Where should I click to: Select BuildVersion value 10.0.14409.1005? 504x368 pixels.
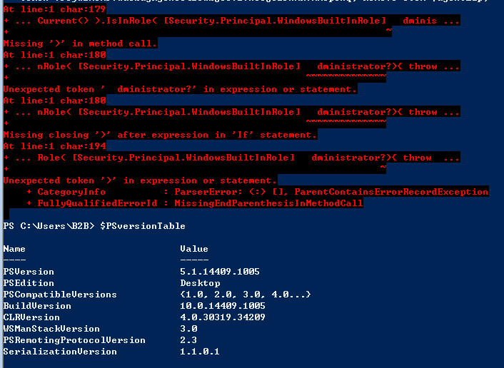223,306
